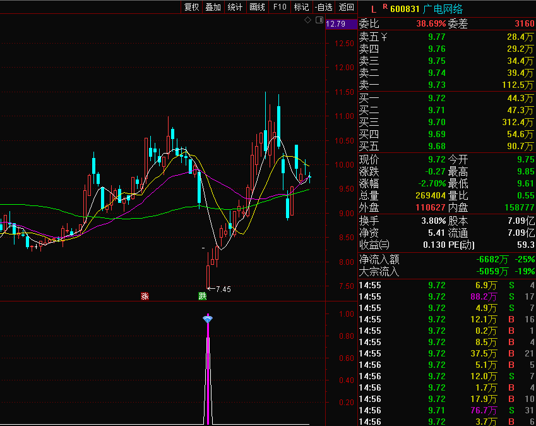Click the 最低 value 9.61
Image resolution: width=536 pixels, height=426 pixels.
(x=526, y=183)
